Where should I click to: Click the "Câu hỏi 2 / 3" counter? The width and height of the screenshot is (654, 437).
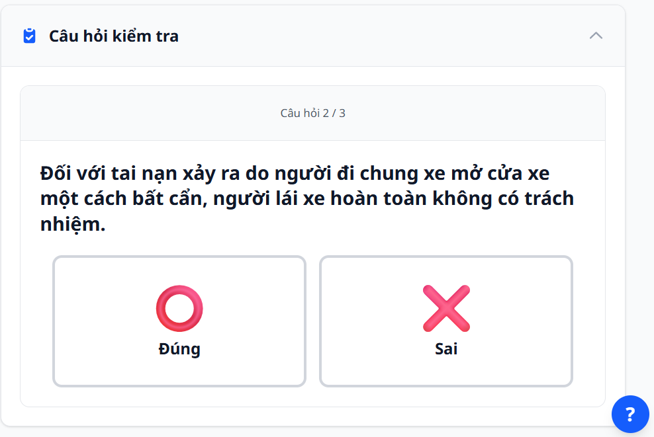312,113
